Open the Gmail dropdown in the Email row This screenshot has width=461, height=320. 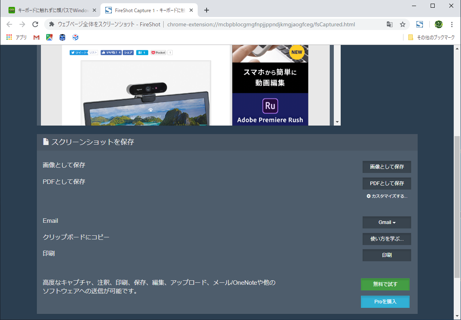tap(386, 222)
